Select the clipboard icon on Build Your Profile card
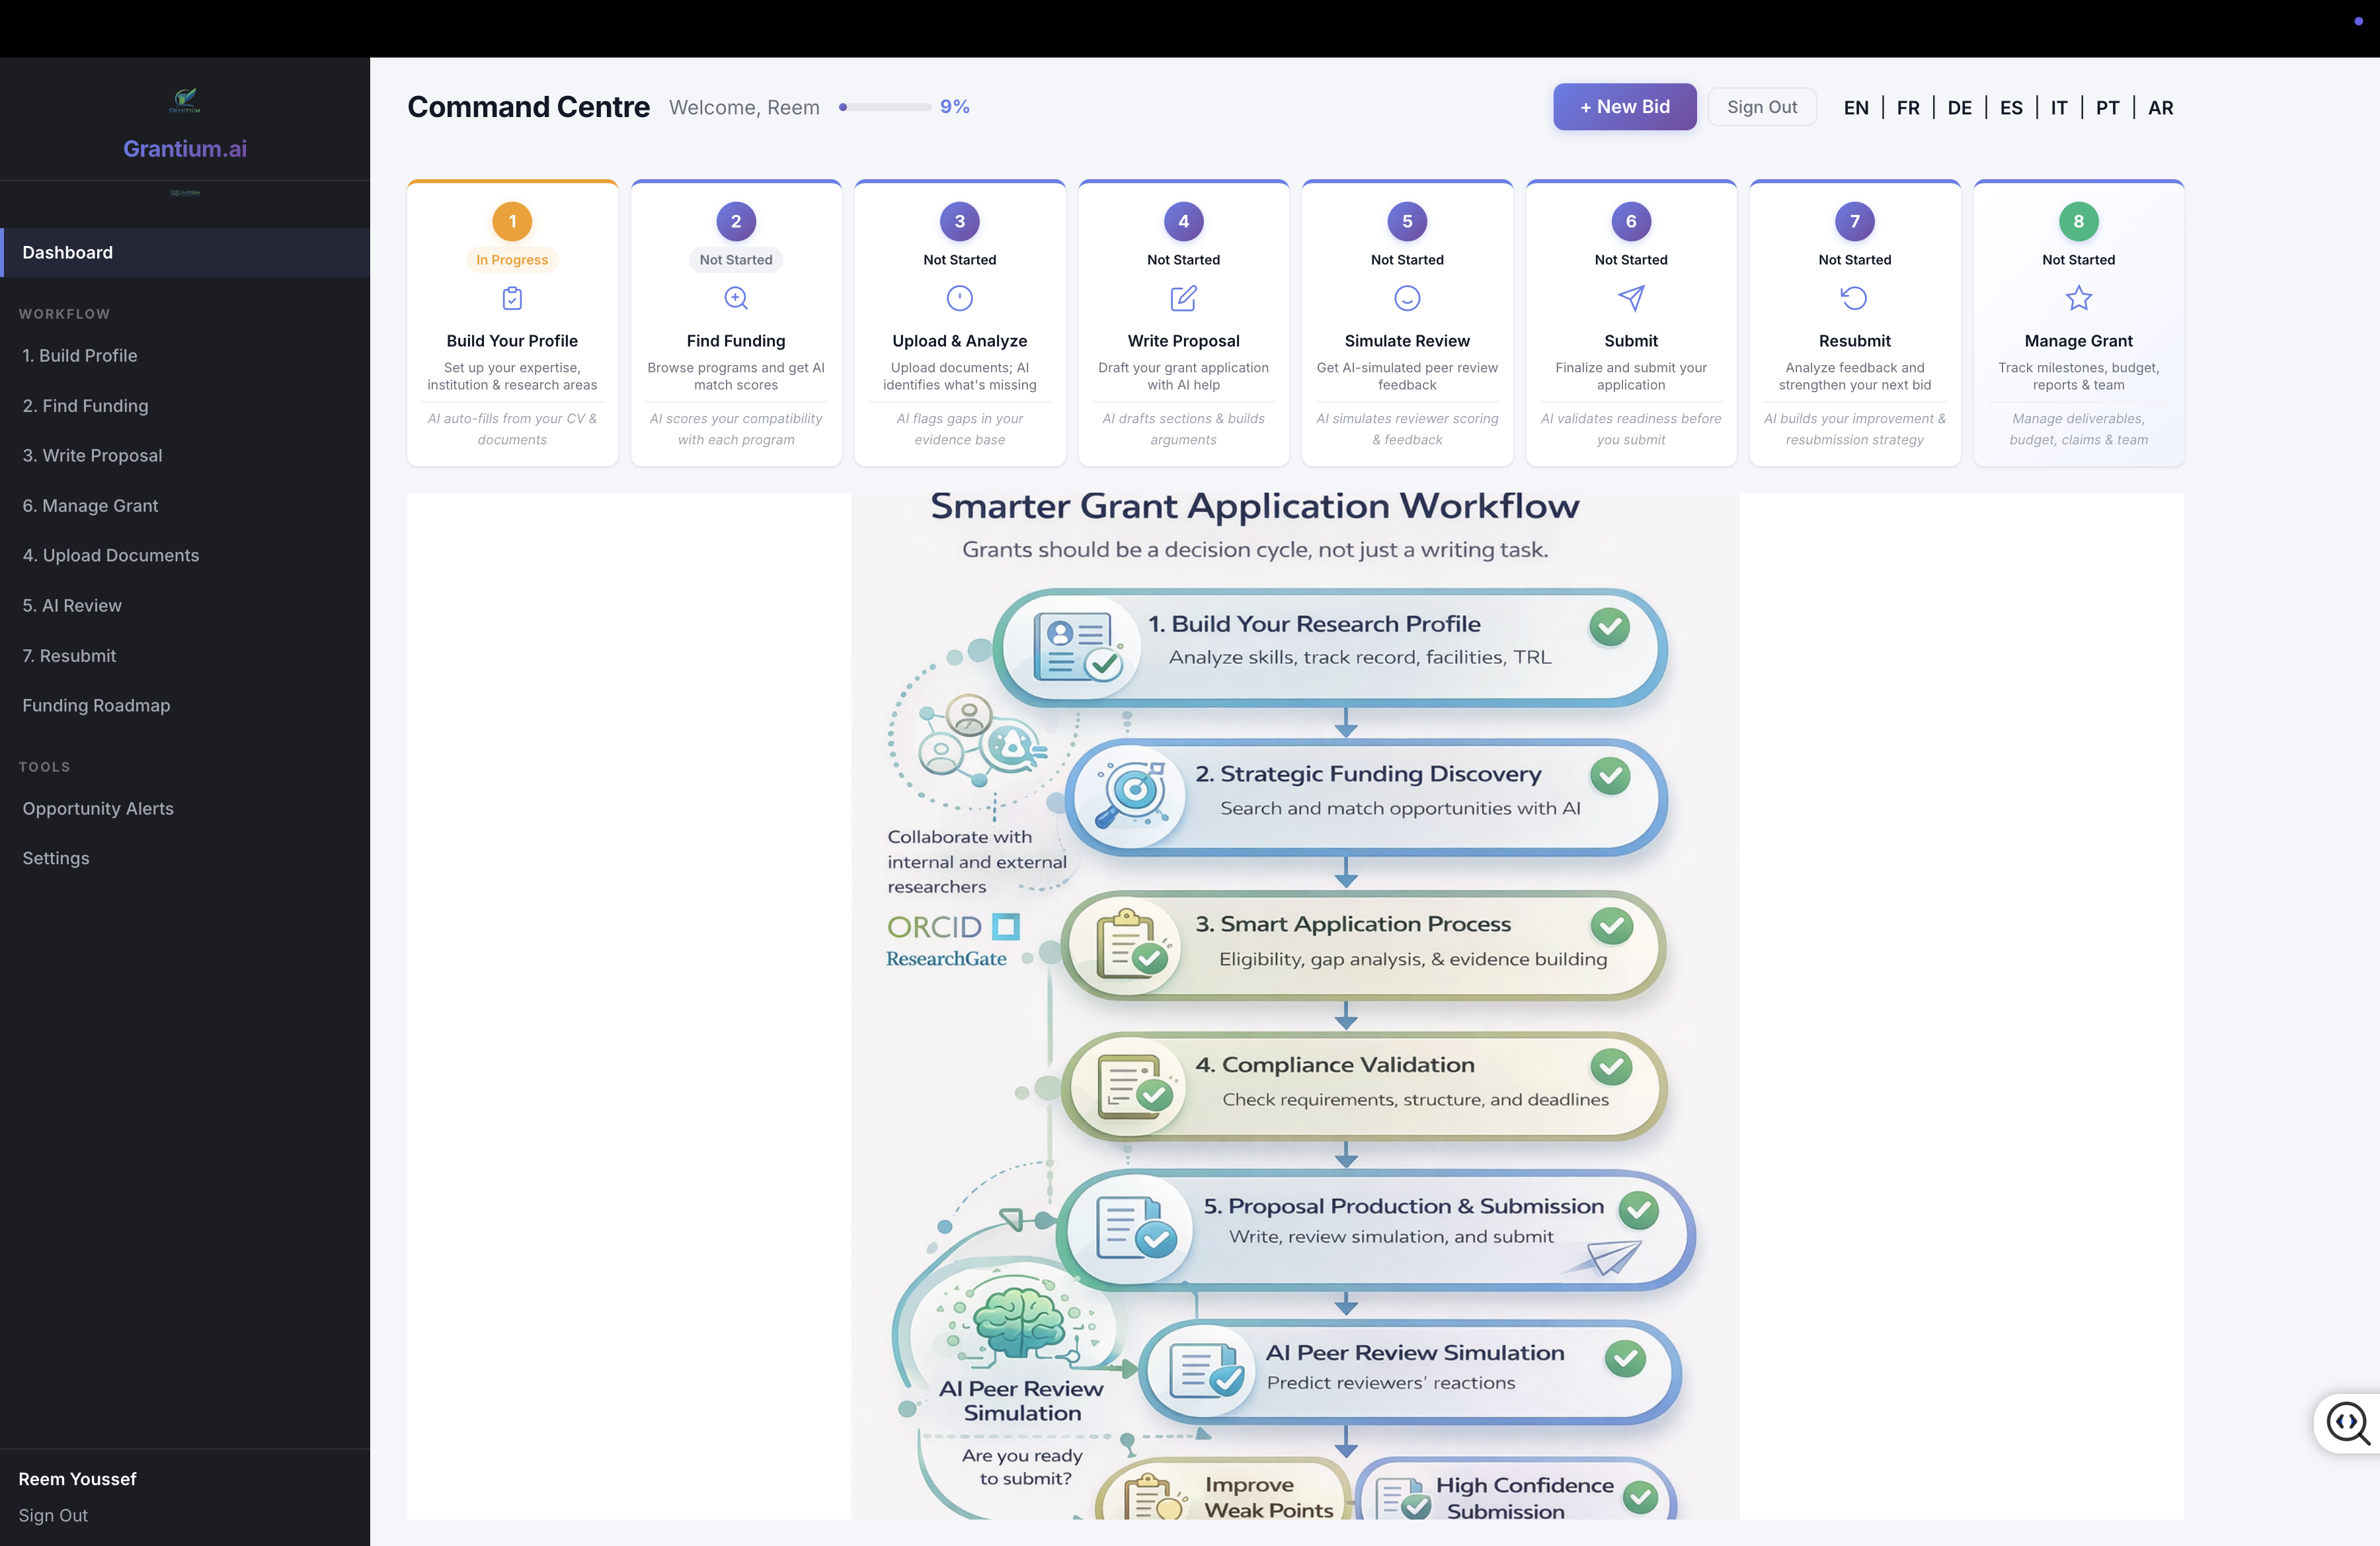Viewport: 2380px width, 1546px height. [x=512, y=298]
